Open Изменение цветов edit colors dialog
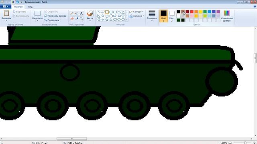The height and width of the screenshot is (144, 257). 227,16
